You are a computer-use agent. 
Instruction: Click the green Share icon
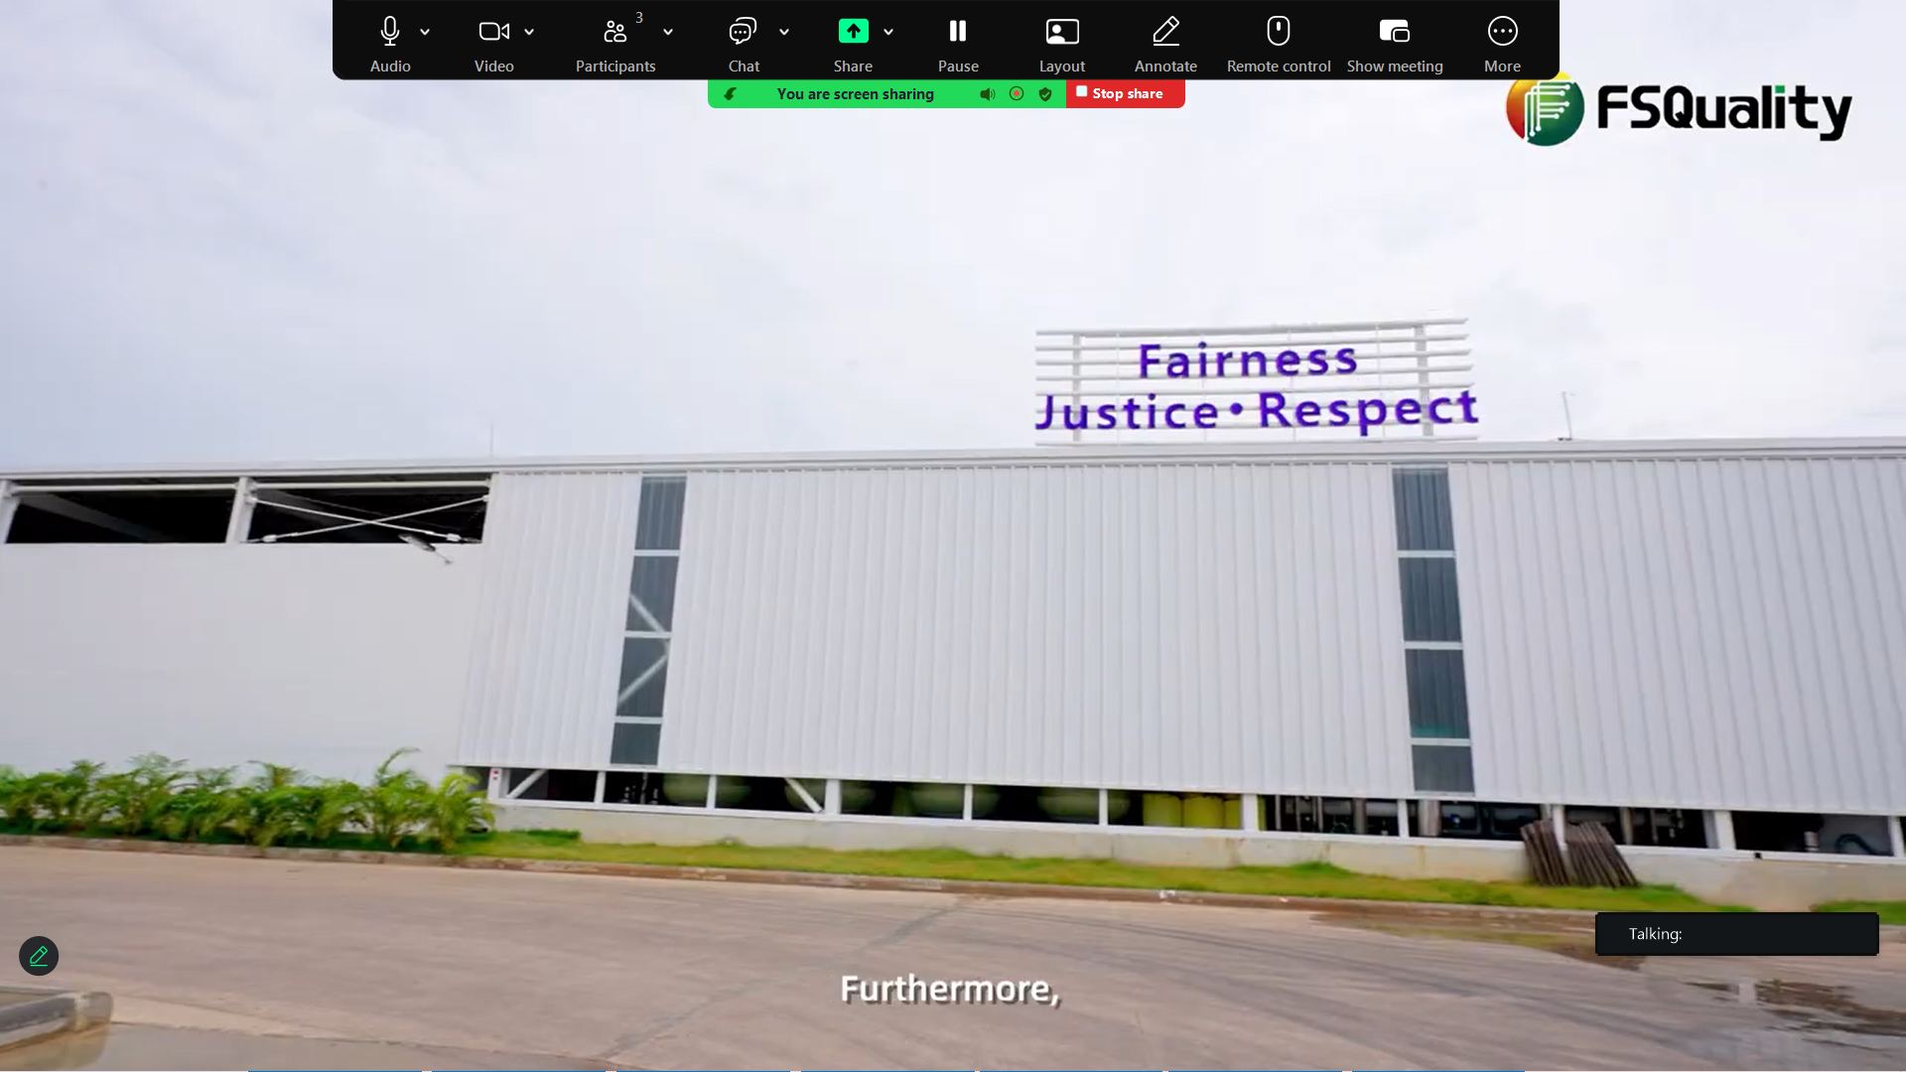pyautogui.click(x=853, y=32)
